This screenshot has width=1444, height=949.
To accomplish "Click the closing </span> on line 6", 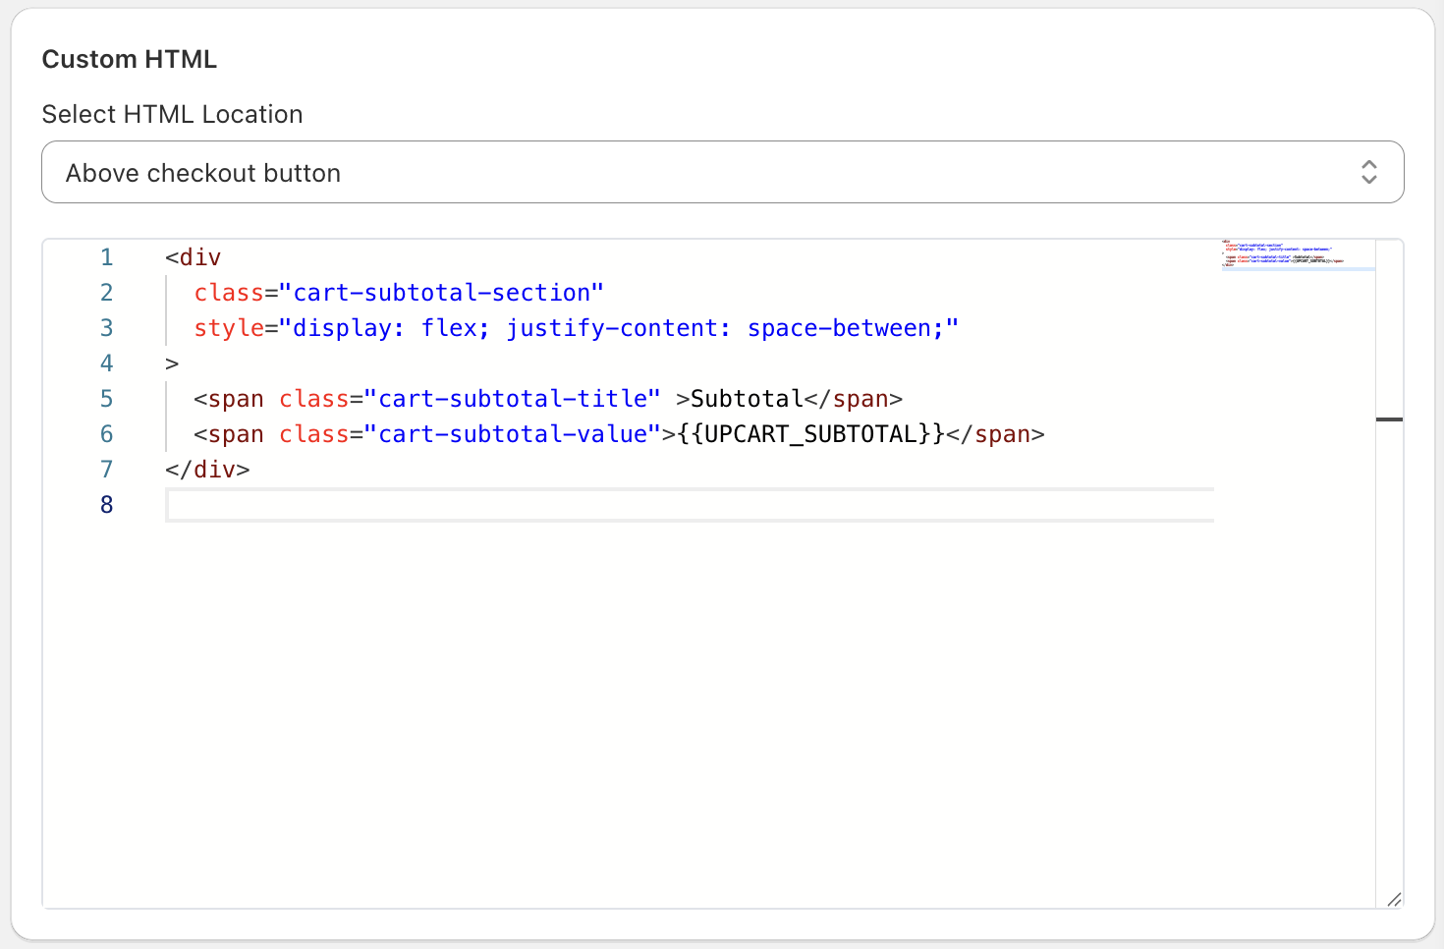I will [x=995, y=434].
